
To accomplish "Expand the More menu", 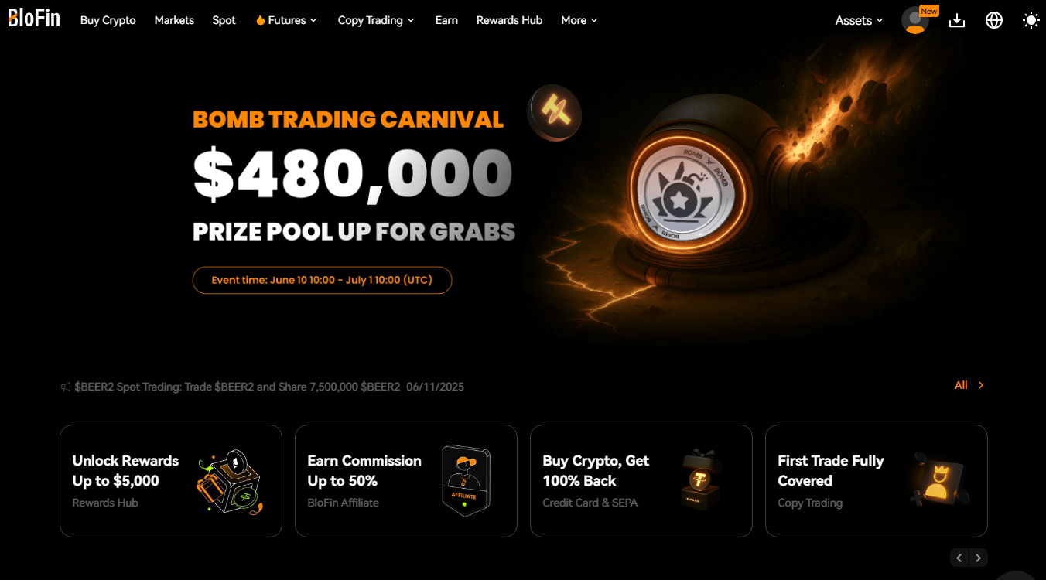I will (579, 20).
